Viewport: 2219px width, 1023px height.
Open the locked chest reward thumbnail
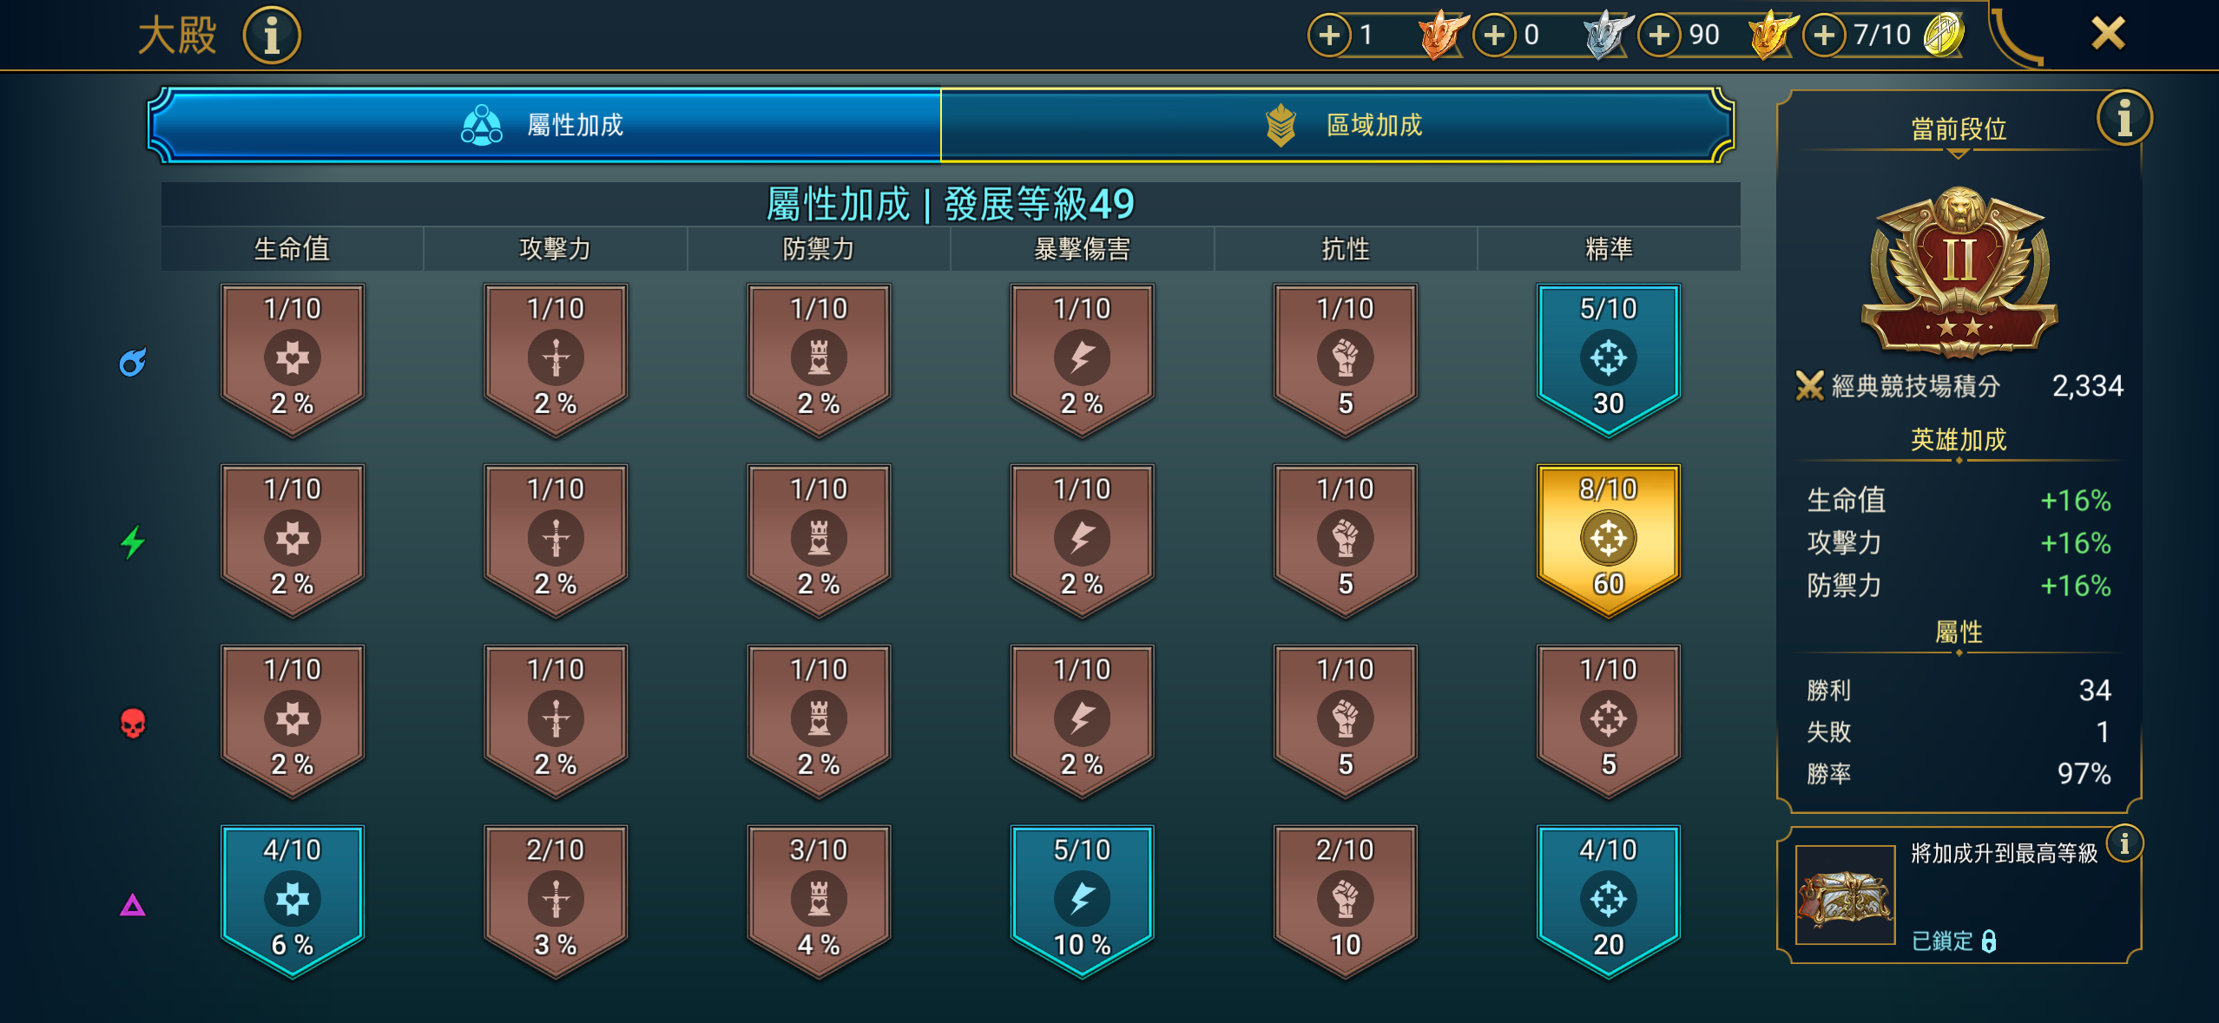tap(1845, 895)
